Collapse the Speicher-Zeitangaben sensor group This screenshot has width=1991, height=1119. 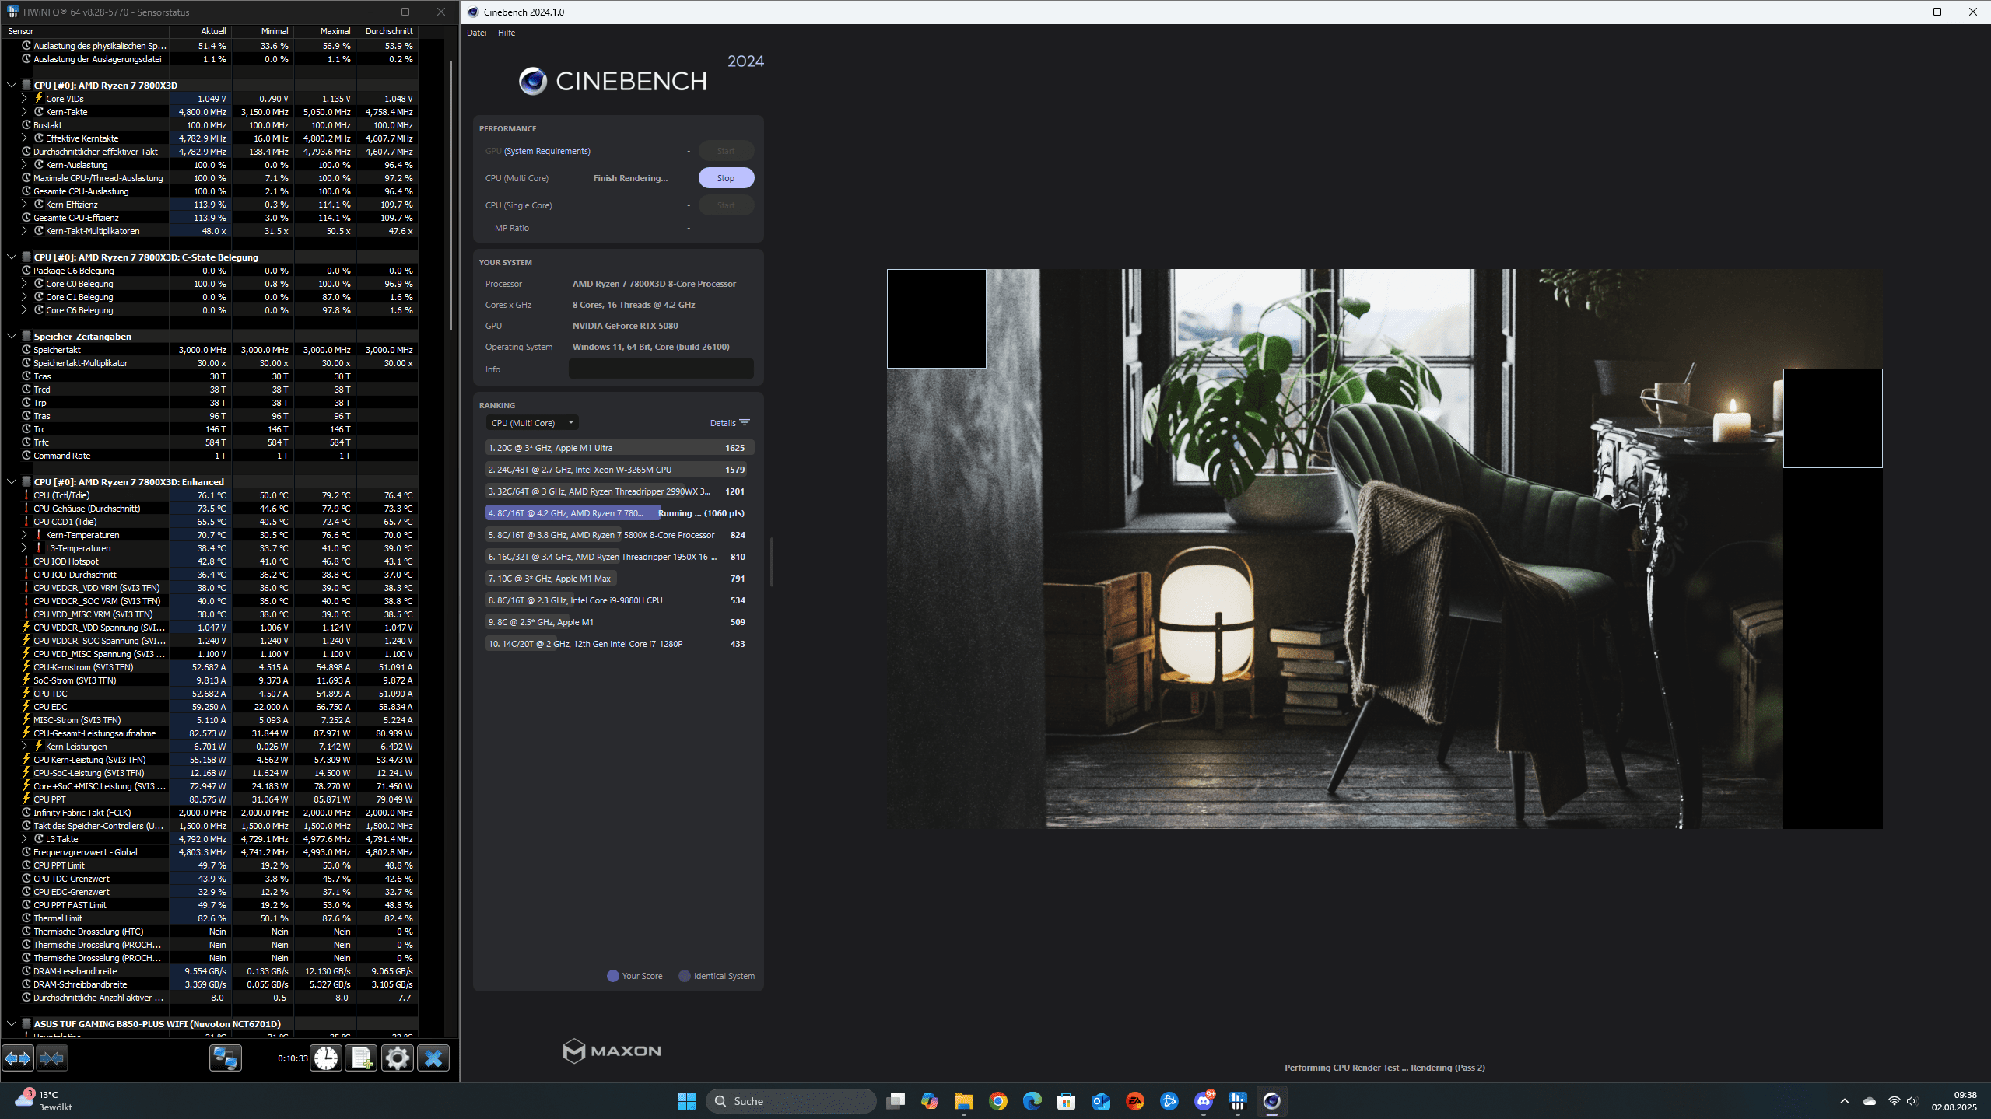12,337
